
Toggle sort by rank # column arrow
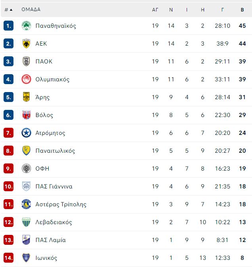click(11, 10)
